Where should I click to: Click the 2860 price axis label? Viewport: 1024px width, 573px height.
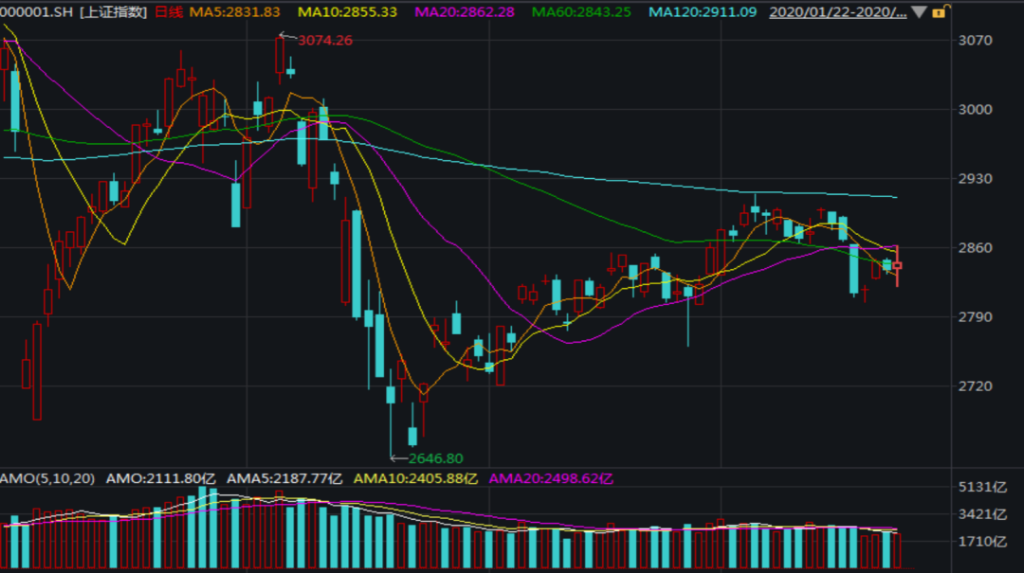click(x=975, y=247)
